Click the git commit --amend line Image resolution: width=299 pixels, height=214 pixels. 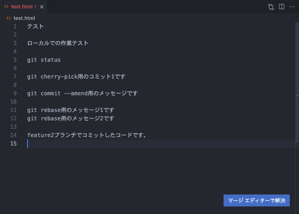pos(83,93)
